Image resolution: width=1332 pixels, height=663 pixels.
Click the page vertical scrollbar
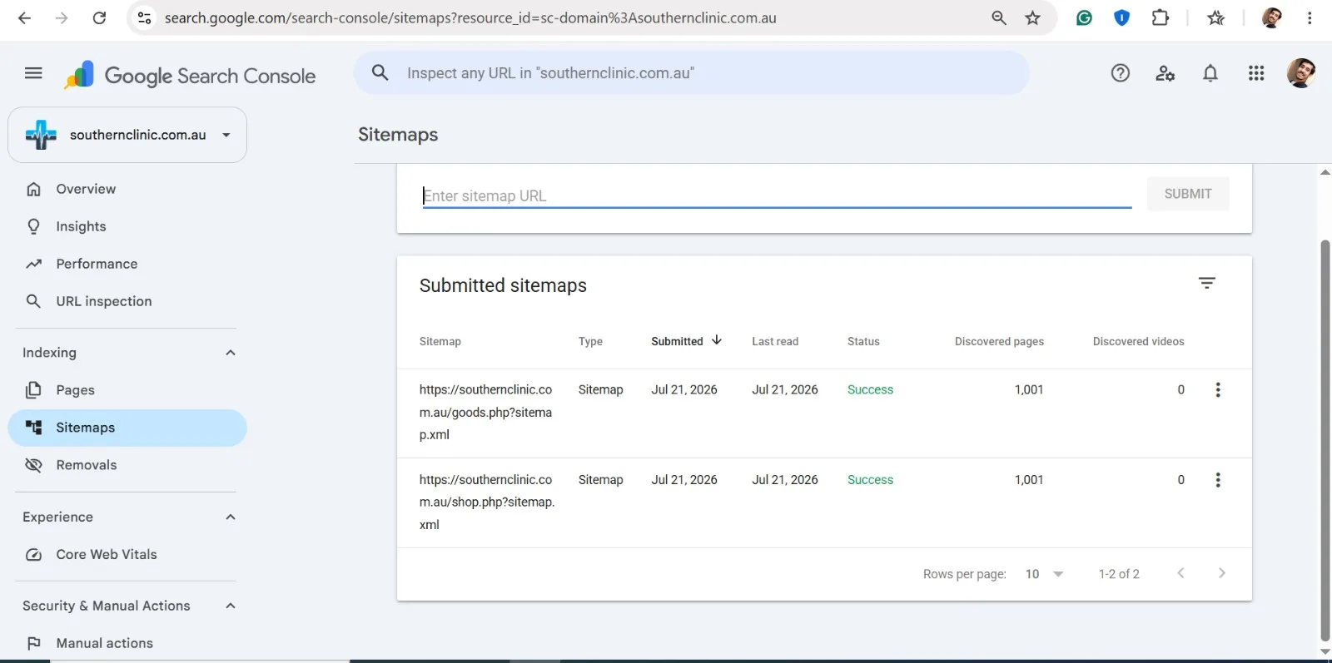[1325, 441]
